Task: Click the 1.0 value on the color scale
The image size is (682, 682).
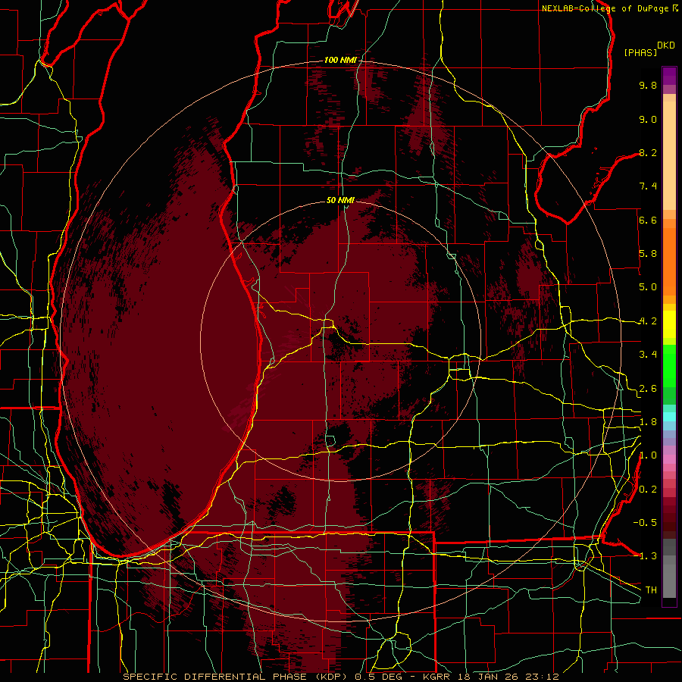Action: pyautogui.click(x=648, y=455)
